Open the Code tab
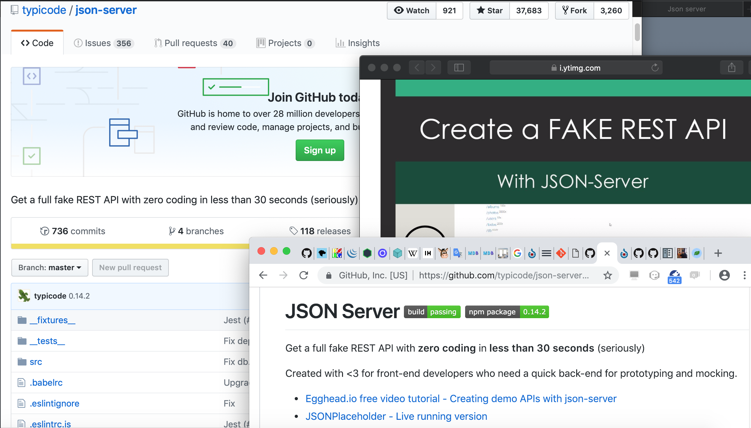Screen dimensions: 751x428 (x=37, y=43)
